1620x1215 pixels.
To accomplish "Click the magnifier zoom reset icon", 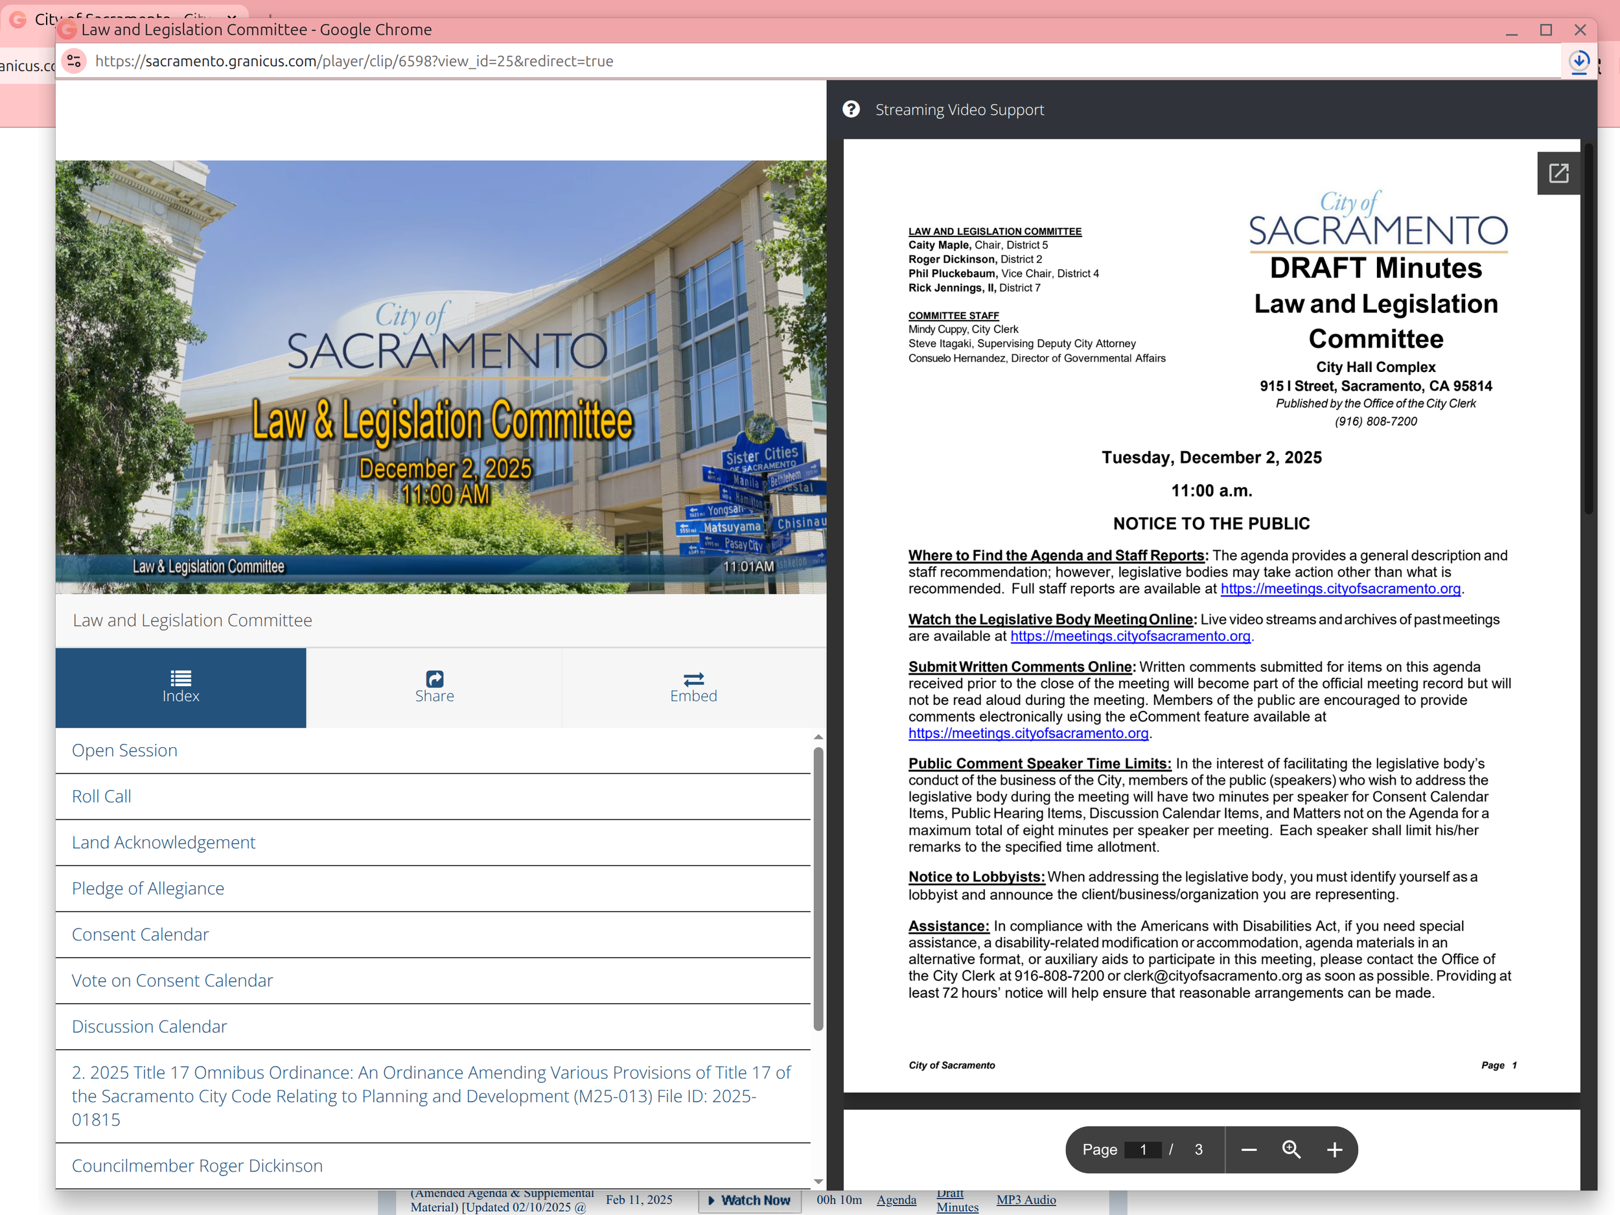I will tap(1291, 1150).
